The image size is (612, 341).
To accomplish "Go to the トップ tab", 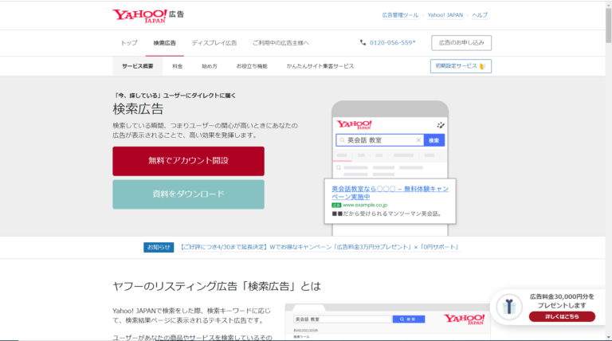I will pyautogui.click(x=129, y=43).
